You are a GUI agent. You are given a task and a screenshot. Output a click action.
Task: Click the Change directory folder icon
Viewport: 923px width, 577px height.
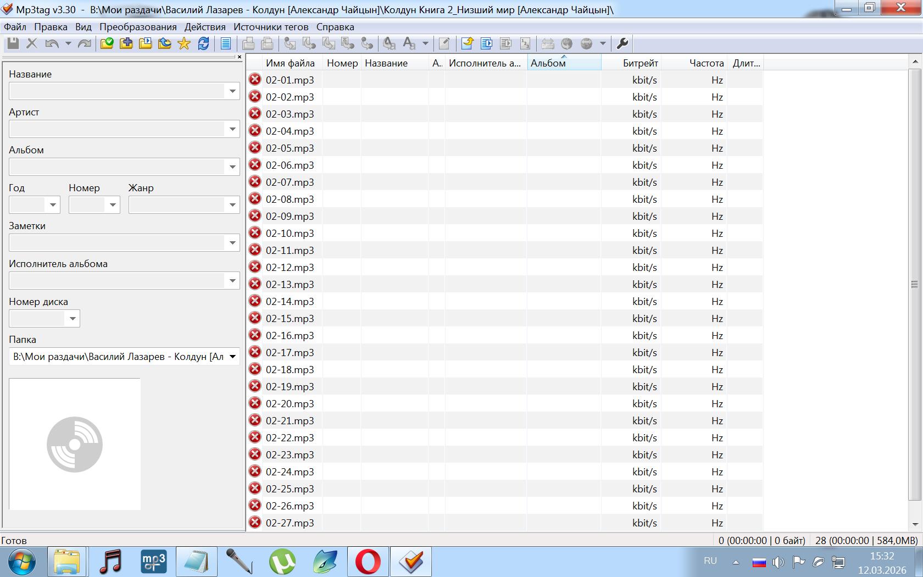click(x=107, y=43)
